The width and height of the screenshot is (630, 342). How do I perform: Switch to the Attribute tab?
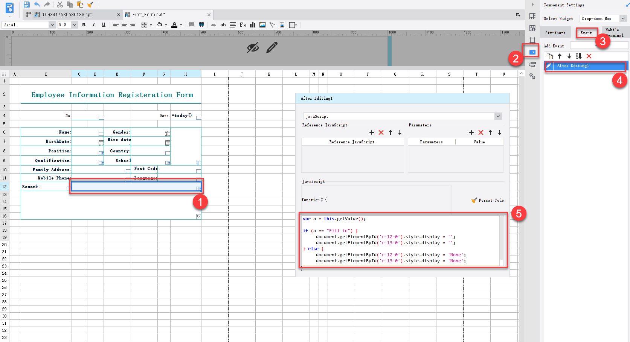(555, 33)
